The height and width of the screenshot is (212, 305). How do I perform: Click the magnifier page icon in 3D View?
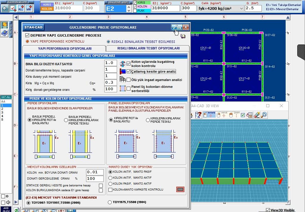point(264,115)
